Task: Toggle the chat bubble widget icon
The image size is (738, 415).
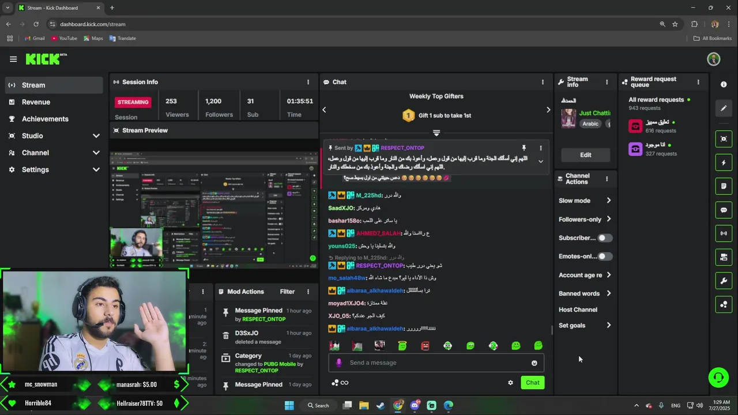Action: (x=724, y=210)
